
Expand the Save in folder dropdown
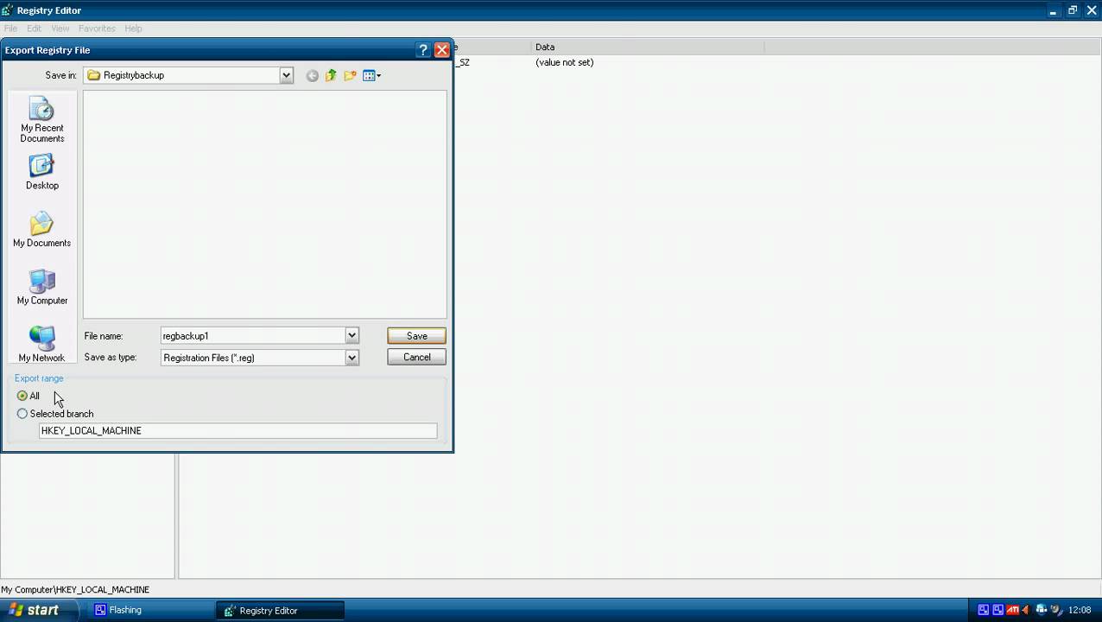pos(286,75)
